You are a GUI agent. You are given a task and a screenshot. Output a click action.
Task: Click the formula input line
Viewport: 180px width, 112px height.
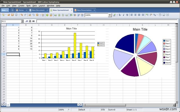[107, 21]
